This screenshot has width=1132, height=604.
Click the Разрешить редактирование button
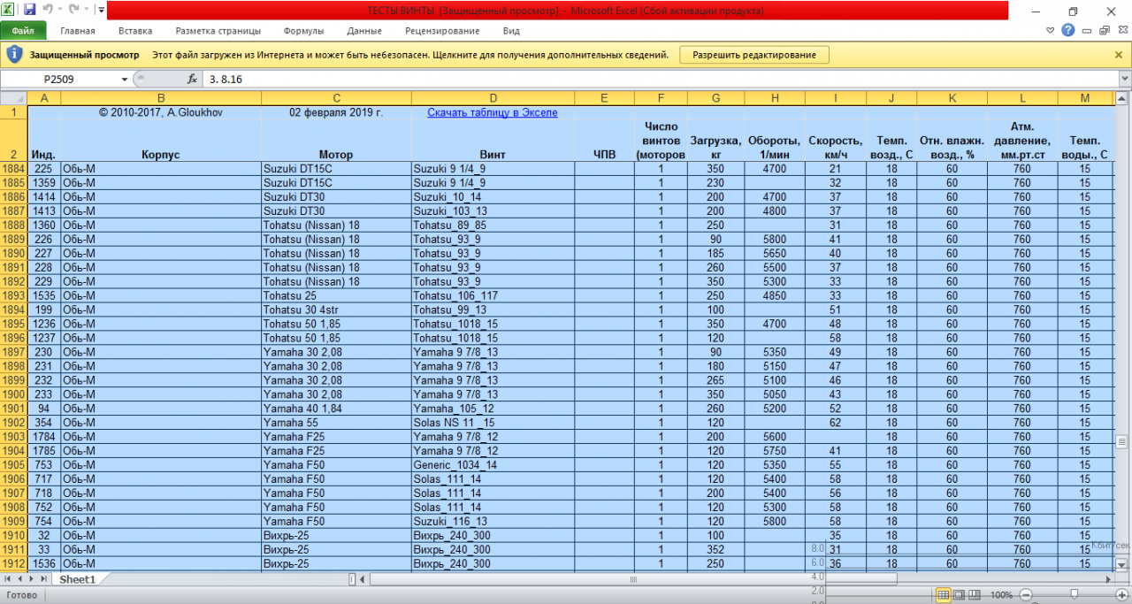click(753, 55)
